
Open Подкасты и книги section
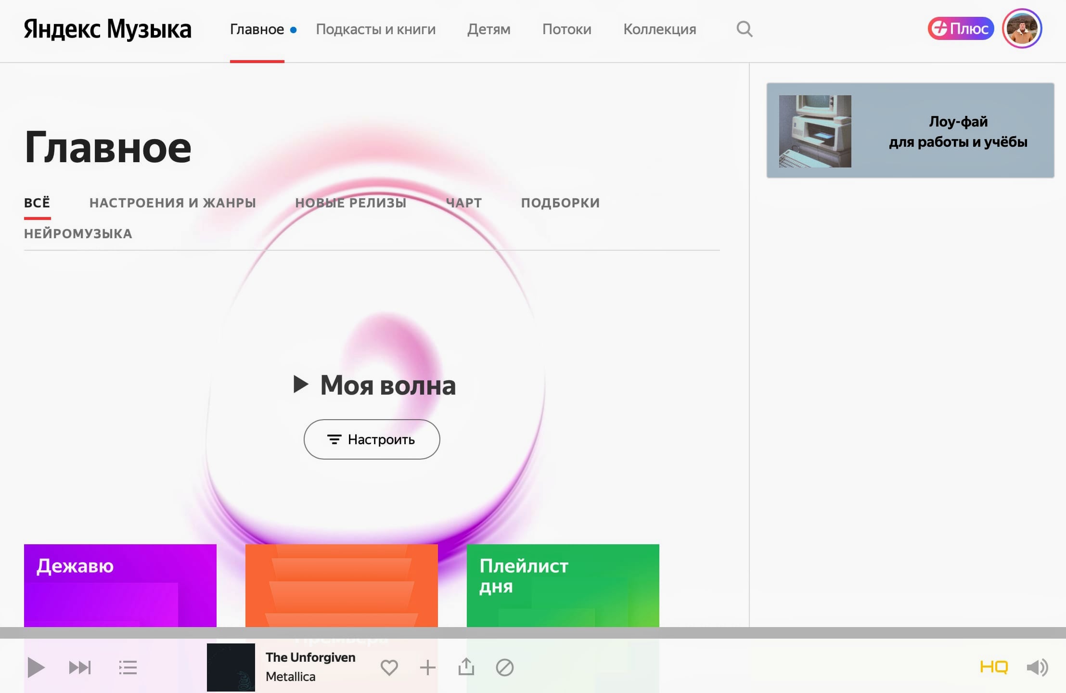click(375, 29)
